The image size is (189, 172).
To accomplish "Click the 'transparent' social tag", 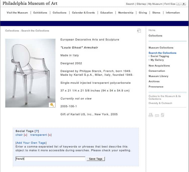I will coord(39,135).
